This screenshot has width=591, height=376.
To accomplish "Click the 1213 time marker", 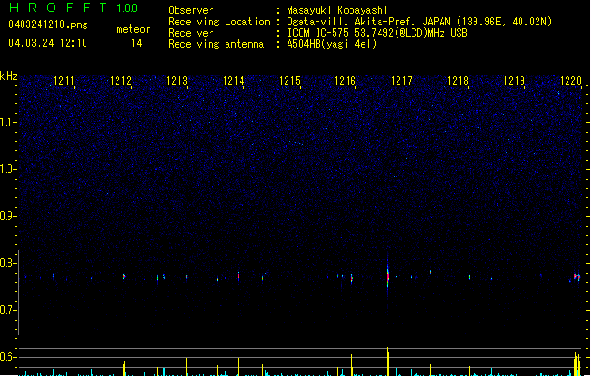I will (x=177, y=81).
